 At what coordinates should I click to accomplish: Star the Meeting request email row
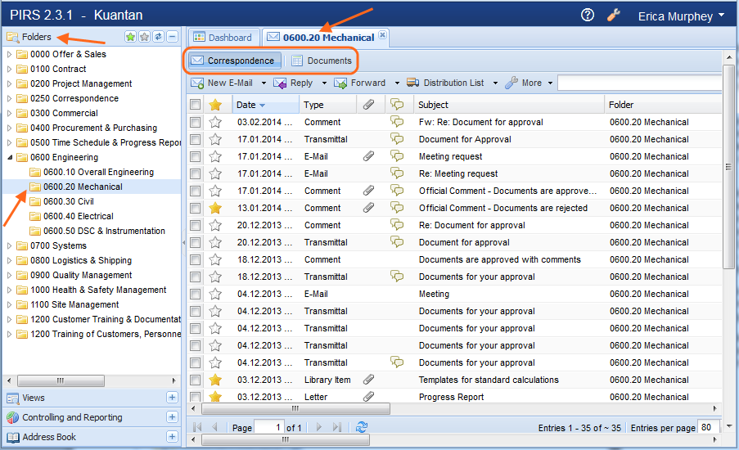[x=216, y=156]
